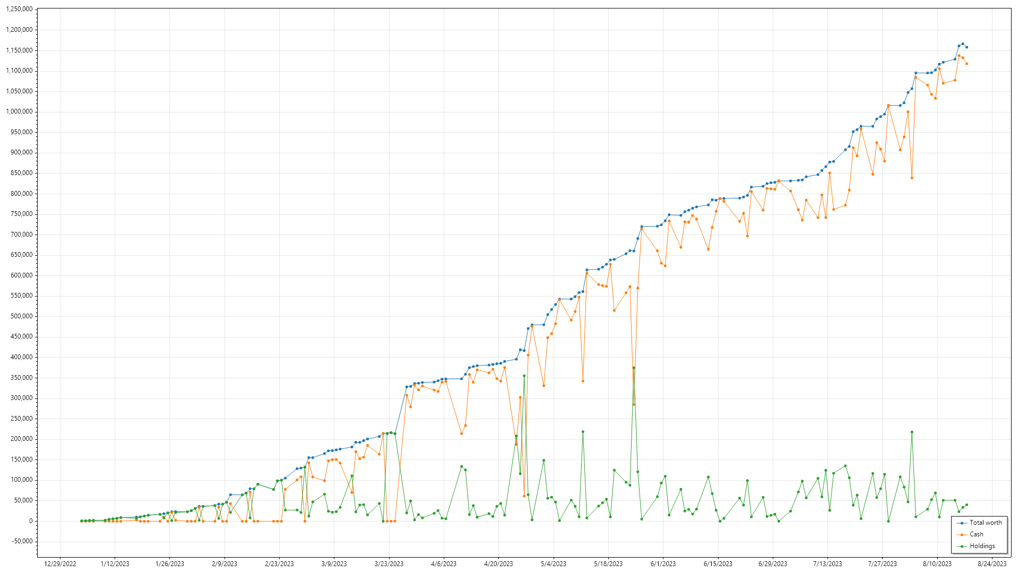Click the last blue Total worth data point
1019x573 pixels.
pos(966,47)
